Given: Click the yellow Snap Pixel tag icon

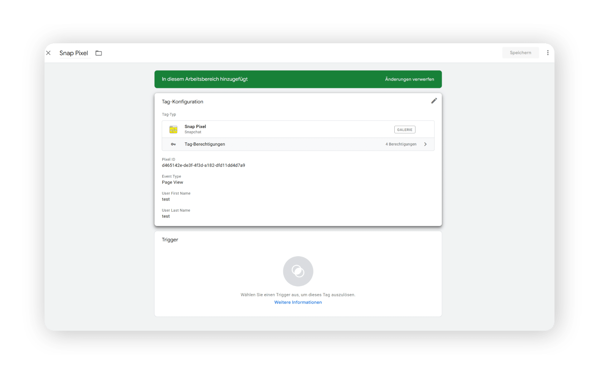Looking at the screenshot, I should coord(173,129).
